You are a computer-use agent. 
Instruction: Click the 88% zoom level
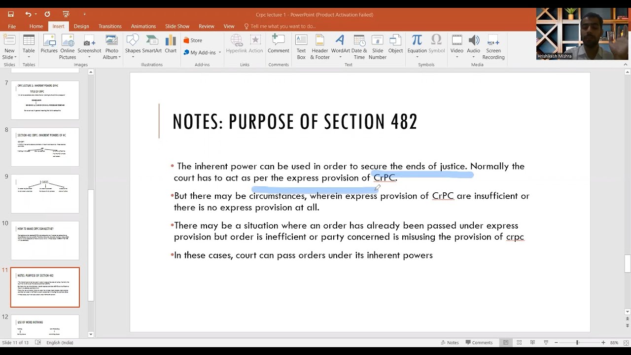[x=614, y=343]
